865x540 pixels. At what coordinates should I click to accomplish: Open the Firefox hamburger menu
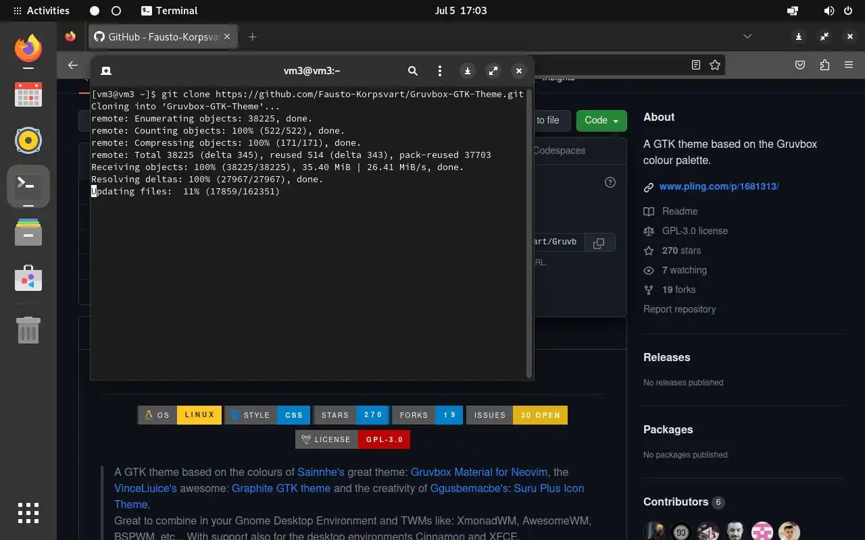[849, 65]
